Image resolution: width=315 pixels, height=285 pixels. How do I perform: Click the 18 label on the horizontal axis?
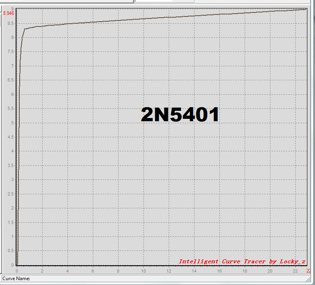point(245,271)
